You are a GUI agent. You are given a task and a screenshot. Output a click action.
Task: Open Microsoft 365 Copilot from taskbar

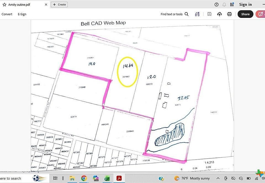96,178
